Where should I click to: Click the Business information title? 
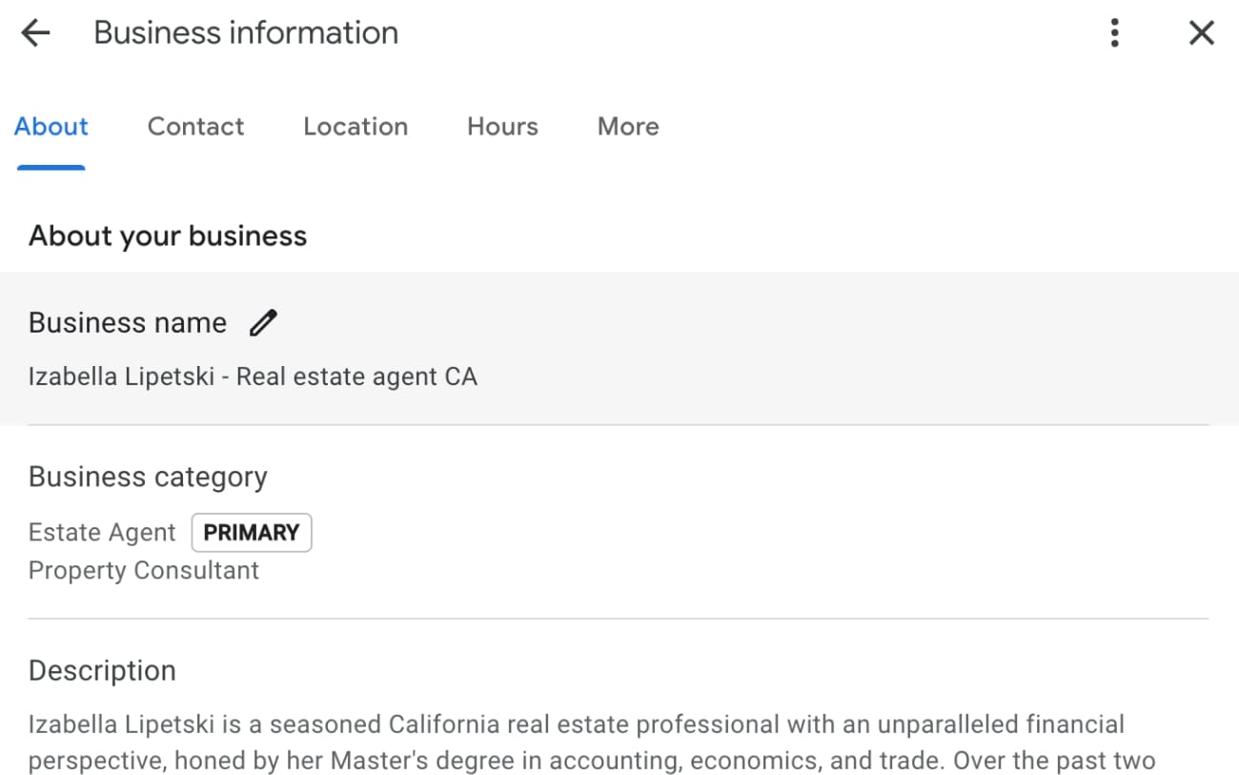tap(246, 33)
